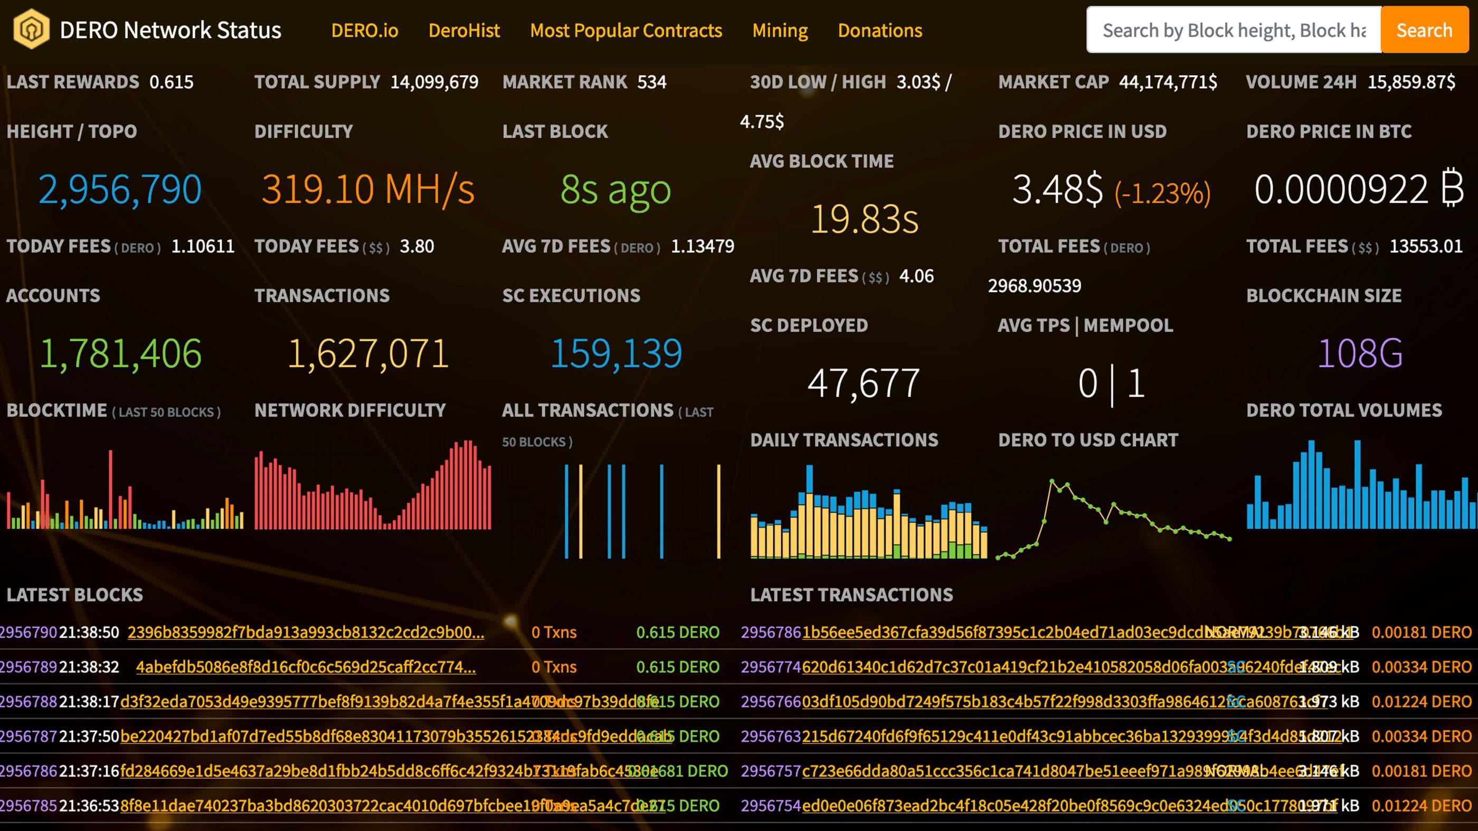The image size is (1478, 831).
Task: Open the DERO Network Status home title
Action: click(x=170, y=30)
